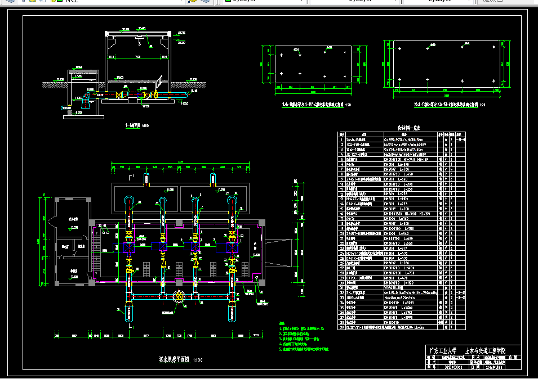Image resolution: width=538 pixels, height=379 pixels.
Task: Click the date value cell in the title block
Action: click(495, 367)
